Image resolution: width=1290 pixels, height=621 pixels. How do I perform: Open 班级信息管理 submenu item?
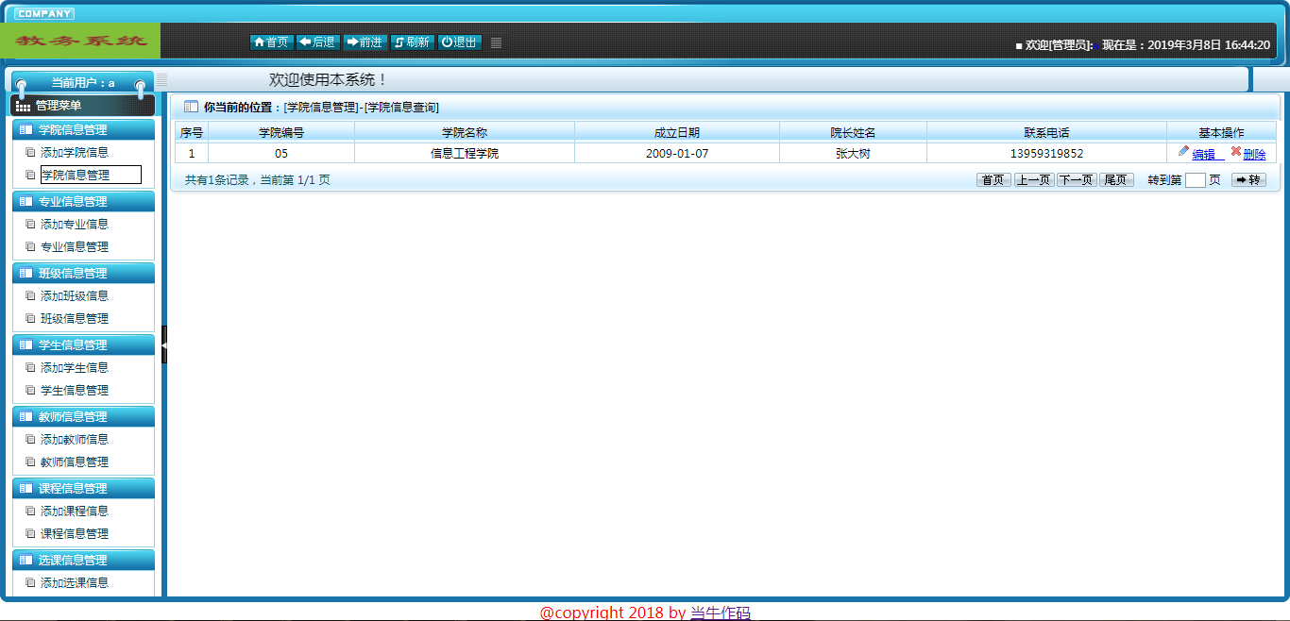tap(75, 318)
